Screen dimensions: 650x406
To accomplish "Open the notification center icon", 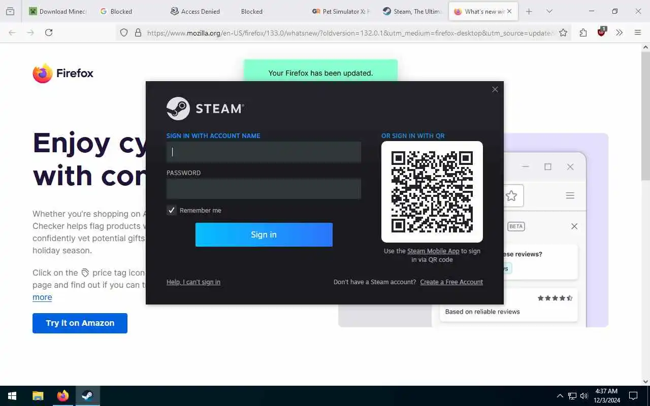I will click(x=633, y=396).
